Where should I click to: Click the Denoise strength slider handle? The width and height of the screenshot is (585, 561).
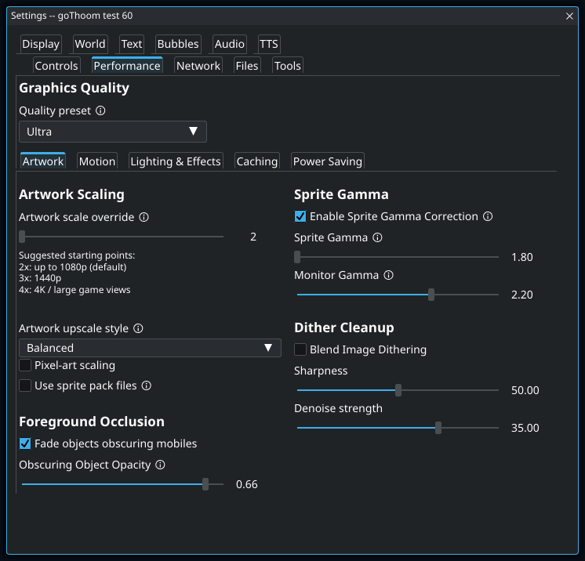tap(438, 428)
